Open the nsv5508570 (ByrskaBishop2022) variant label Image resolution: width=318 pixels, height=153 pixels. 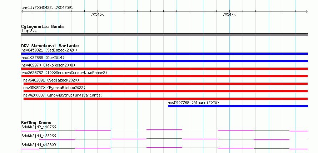(x=54, y=88)
